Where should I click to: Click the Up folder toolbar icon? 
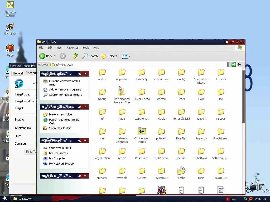point(75,56)
